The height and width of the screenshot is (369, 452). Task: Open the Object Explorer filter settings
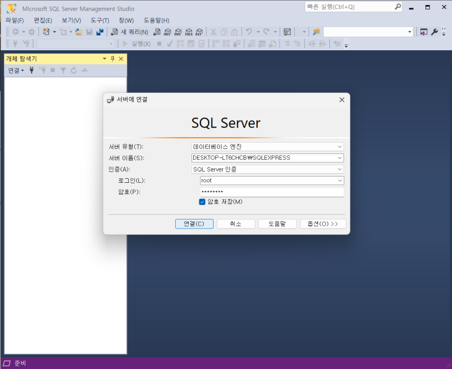[x=62, y=70]
